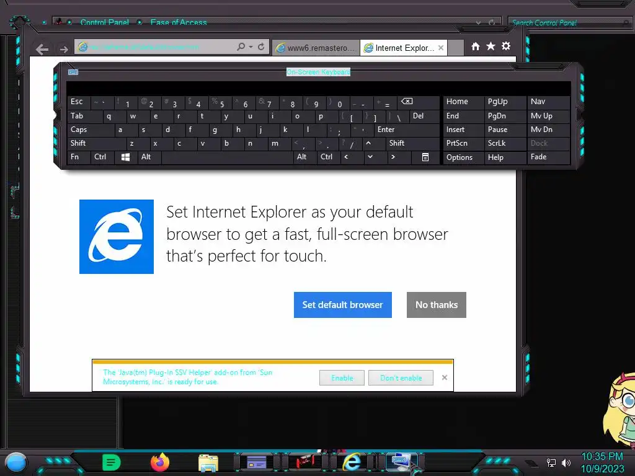
Task: Go back with the browser back arrow
Action: 42,50
